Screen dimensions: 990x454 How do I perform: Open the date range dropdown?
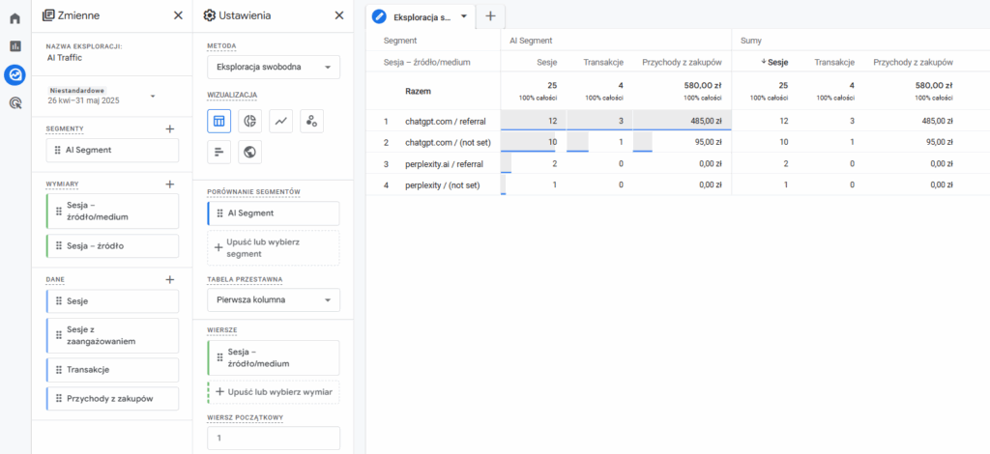[x=153, y=96]
